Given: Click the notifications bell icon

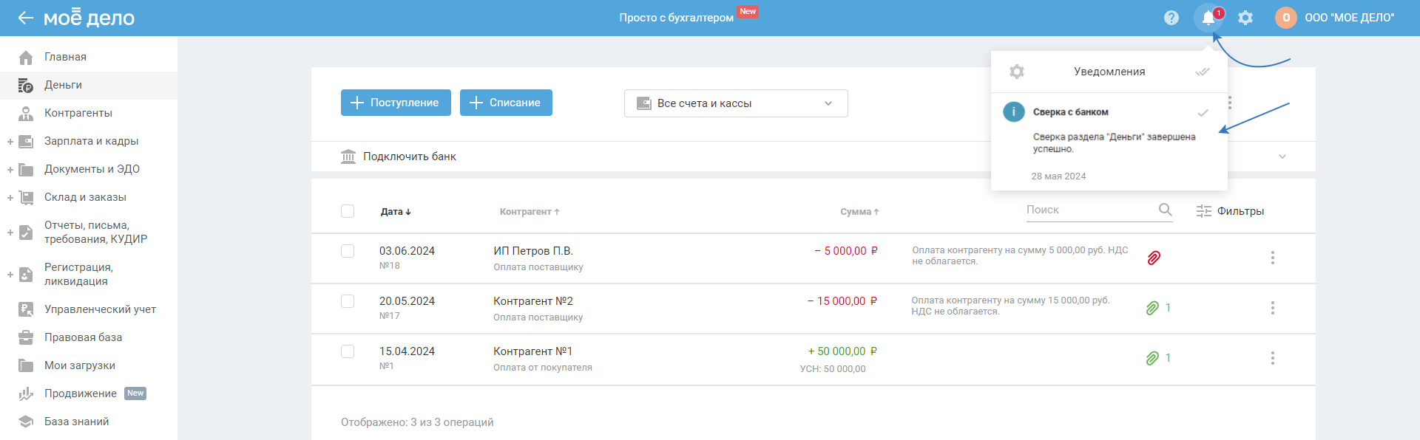Looking at the screenshot, I should [1208, 18].
